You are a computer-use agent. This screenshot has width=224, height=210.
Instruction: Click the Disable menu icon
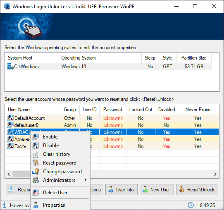36,146
